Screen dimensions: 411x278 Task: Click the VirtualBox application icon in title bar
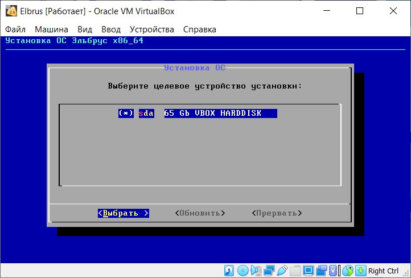coord(11,11)
